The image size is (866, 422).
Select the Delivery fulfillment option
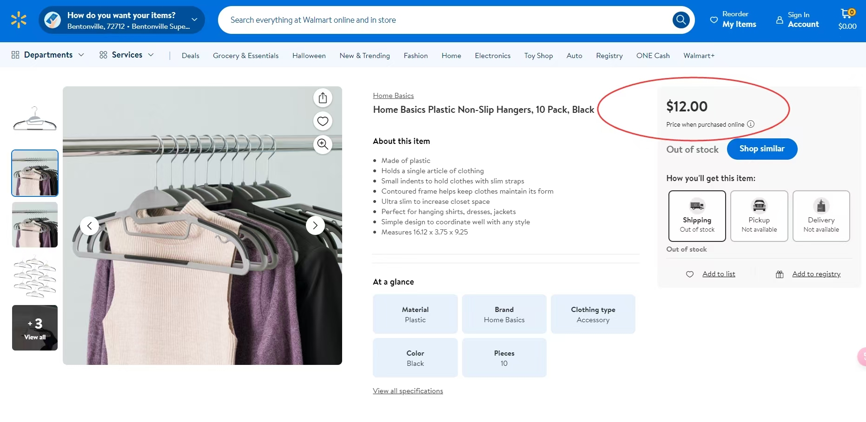(x=821, y=216)
